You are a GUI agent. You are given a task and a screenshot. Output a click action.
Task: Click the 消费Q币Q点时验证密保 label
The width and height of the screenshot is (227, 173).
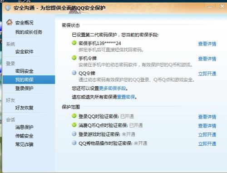(103, 125)
